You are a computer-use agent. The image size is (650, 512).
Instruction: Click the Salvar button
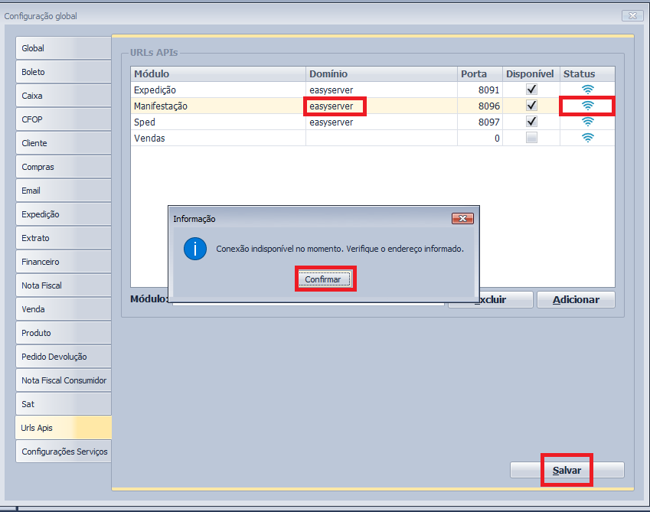(x=567, y=470)
